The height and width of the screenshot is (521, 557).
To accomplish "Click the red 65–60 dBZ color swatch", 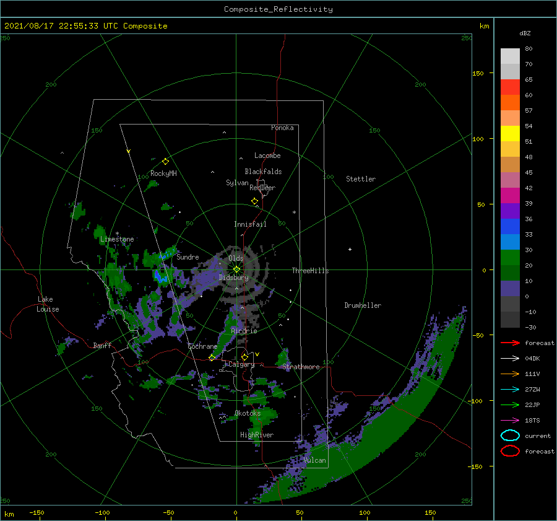I will pyautogui.click(x=510, y=87).
